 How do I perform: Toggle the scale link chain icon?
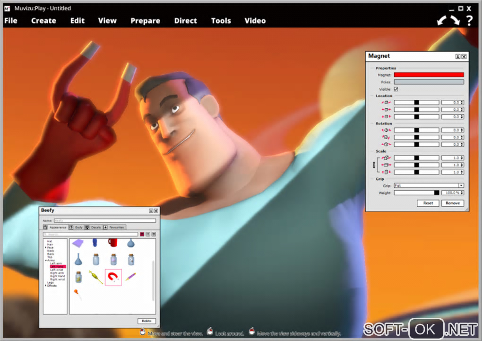(x=374, y=165)
